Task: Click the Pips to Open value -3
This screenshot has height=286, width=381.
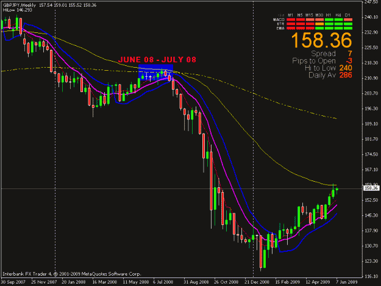Action: tap(349, 61)
